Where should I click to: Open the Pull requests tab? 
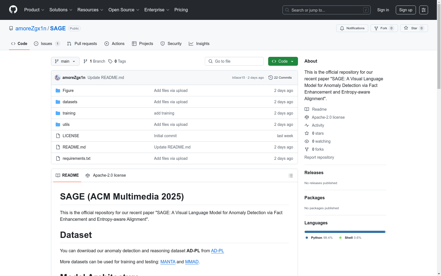[82, 44]
